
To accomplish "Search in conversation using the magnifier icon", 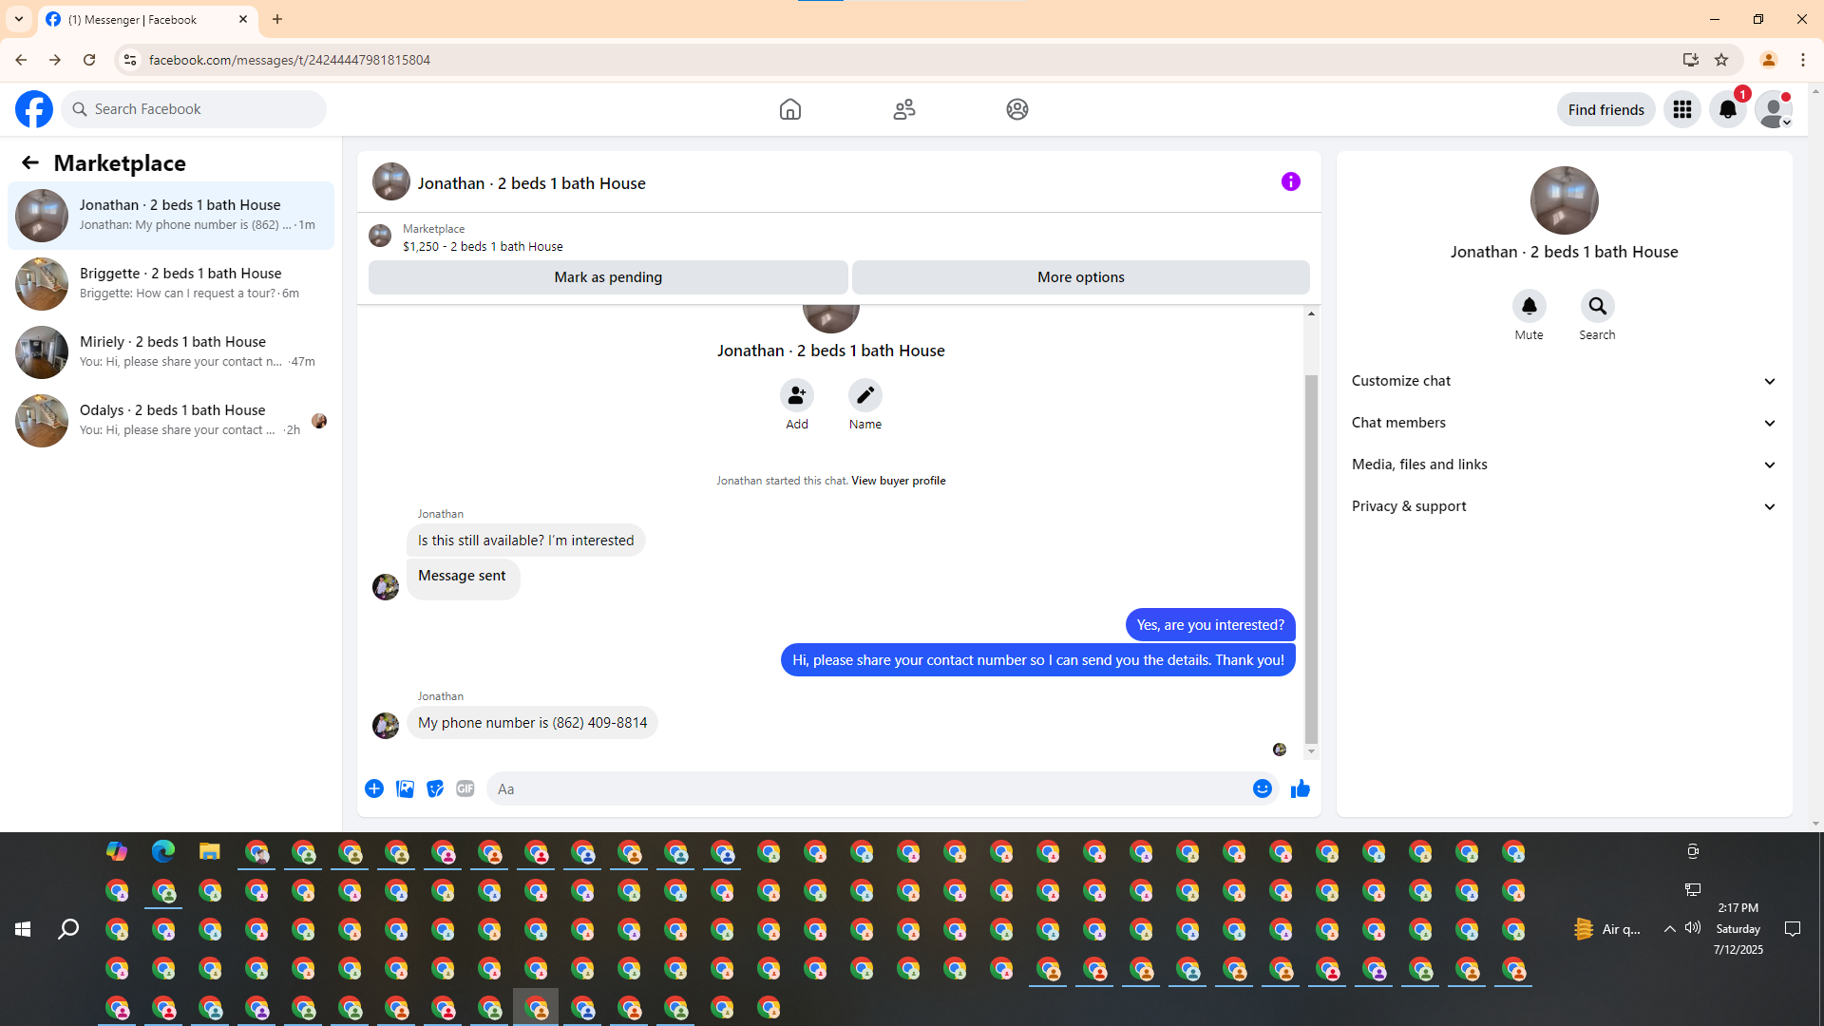I will click(x=1597, y=306).
